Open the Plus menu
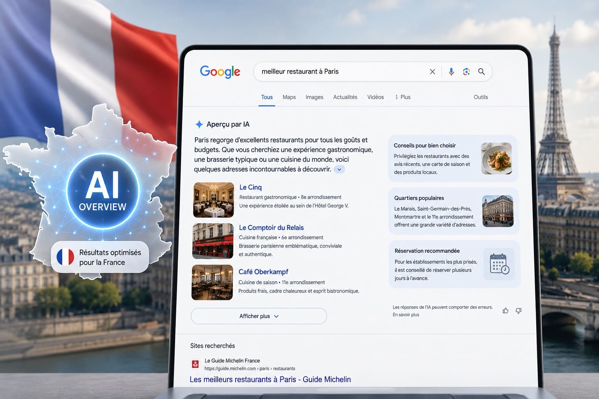This screenshot has width=599, height=399. click(403, 97)
